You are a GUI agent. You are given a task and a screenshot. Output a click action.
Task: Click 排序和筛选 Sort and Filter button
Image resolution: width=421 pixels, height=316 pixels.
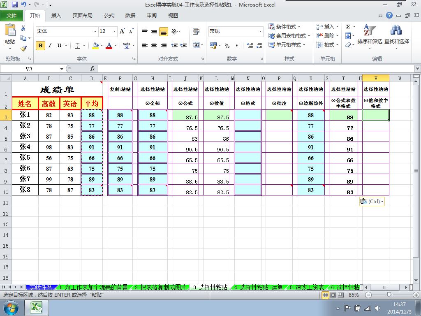(x=370, y=36)
